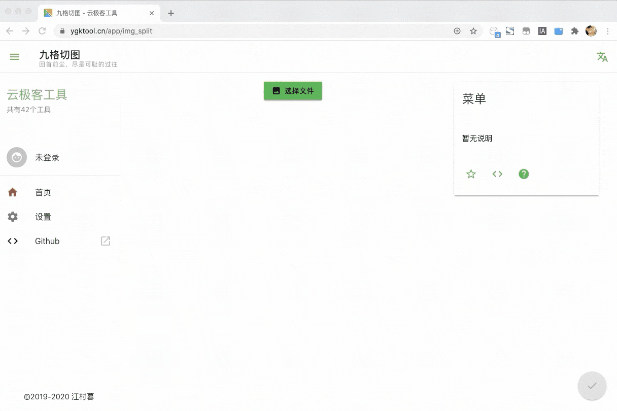Reload the page with refresh icon
Viewport: 617px width, 411px height.
[42, 31]
